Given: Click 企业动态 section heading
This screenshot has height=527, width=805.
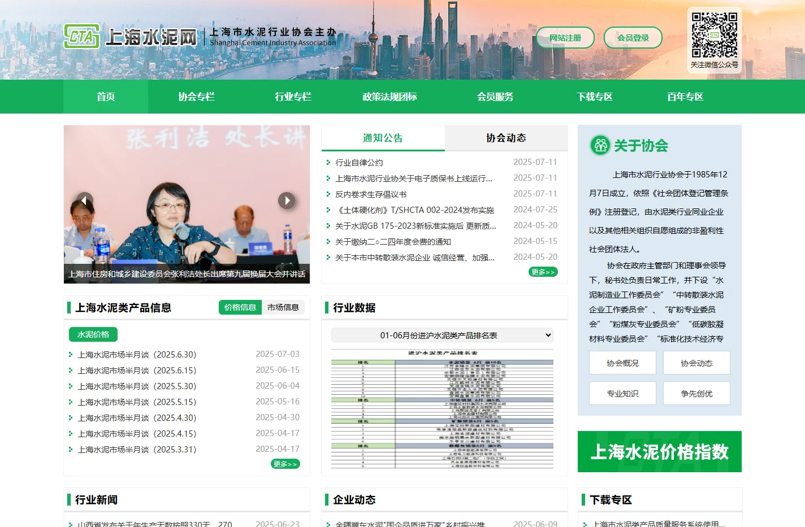Looking at the screenshot, I should [x=354, y=500].
